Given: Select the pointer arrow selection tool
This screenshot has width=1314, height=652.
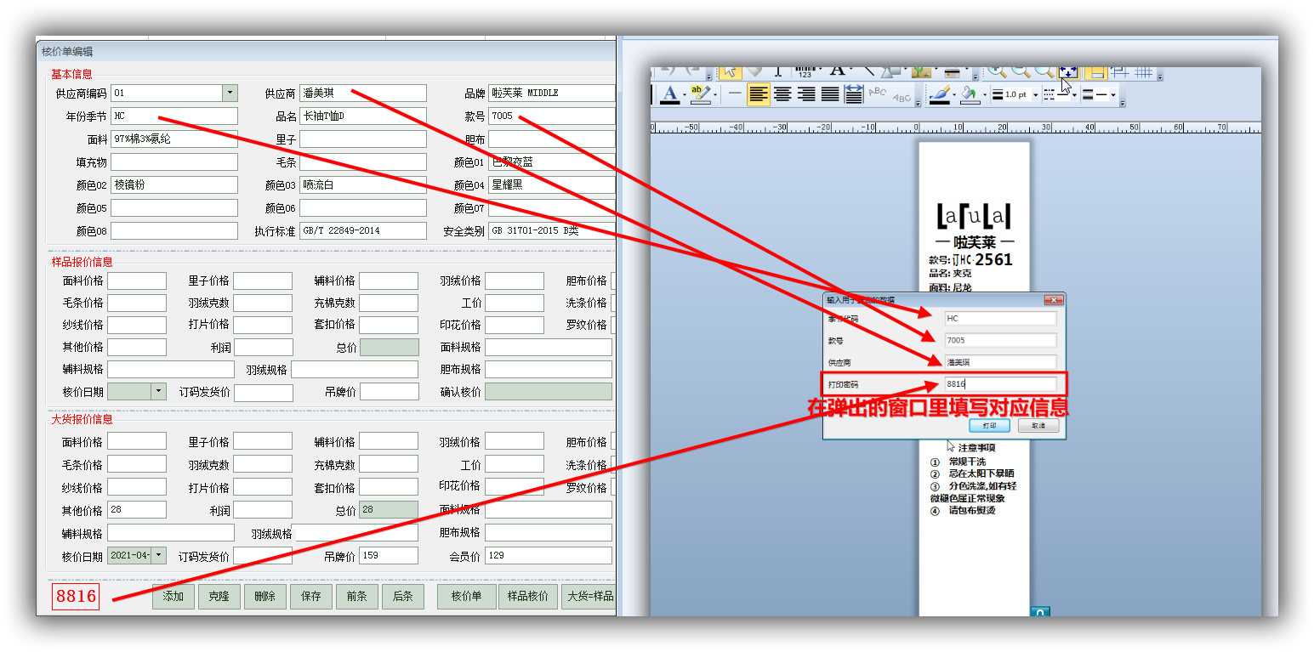Looking at the screenshot, I should pyautogui.click(x=730, y=71).
